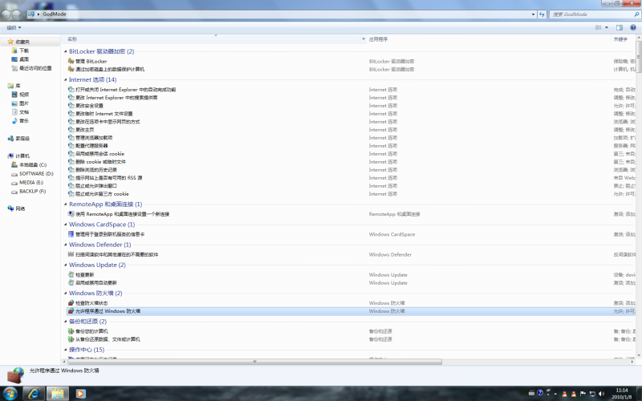Collapse the 备份和还原 (2) group
The image size is (642, 401).
click(66, 322)
